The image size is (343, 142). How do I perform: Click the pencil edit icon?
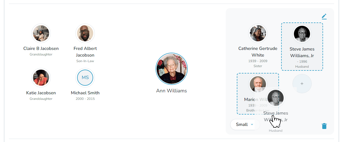coord(324,17)
